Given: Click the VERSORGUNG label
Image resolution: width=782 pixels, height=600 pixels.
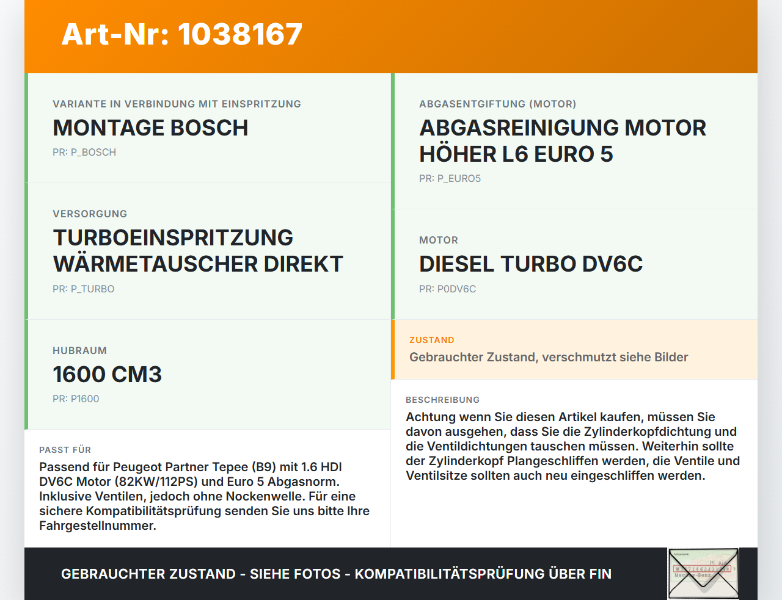Looking at the screenshot, I should 90,214.
